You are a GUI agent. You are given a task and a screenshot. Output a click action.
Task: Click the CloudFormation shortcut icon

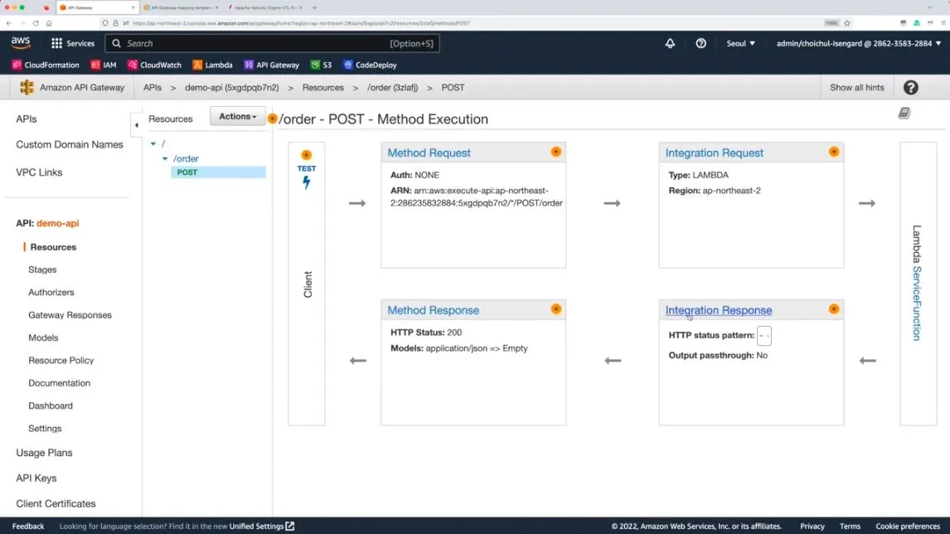coord(17,65)
